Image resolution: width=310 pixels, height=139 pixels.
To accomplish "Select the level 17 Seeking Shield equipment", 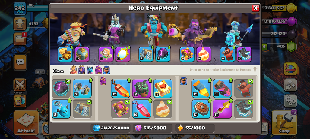I will [201, 109].
